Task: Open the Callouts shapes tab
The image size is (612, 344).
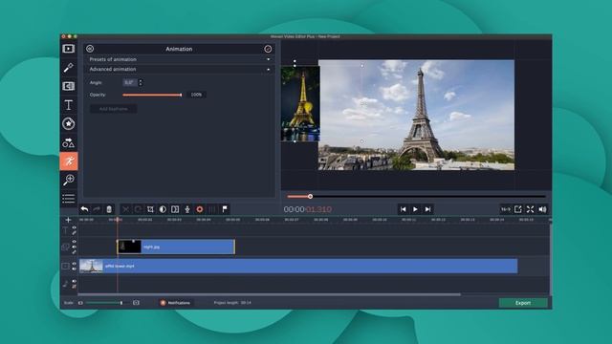Action: click(69, 142)
